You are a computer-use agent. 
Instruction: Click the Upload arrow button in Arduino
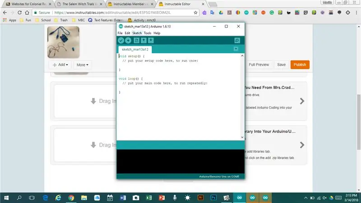[128, 41]
